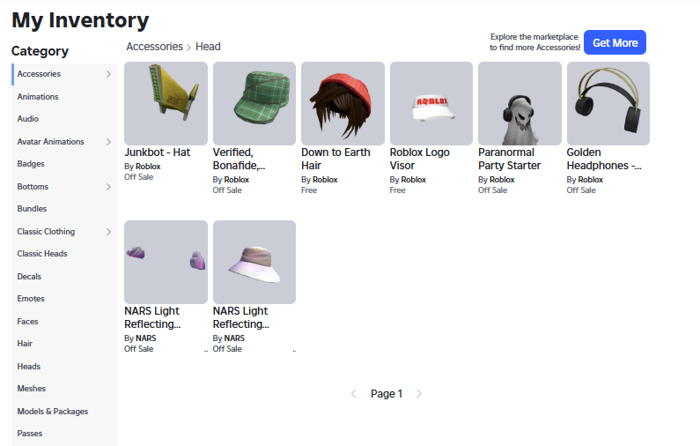Select the Bottoms category

[x=64, y=187]
